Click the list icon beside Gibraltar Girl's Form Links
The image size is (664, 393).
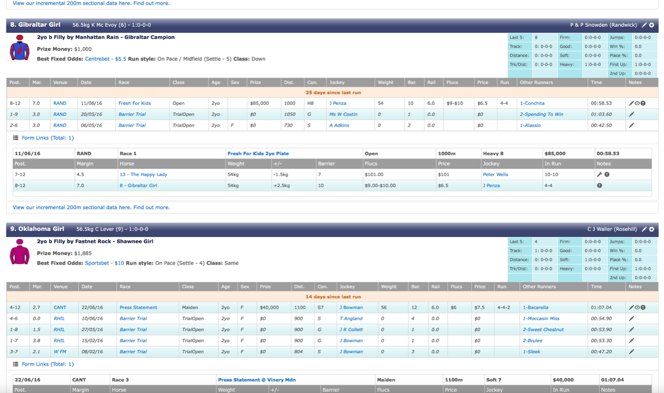[16, 138]
